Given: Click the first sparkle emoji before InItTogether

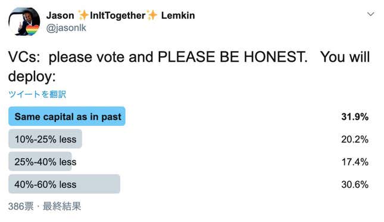Looking at the screenshot, I should pyautogui.click(x=83, y=15).
